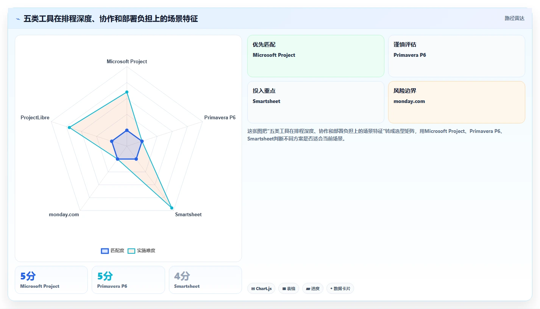Click the Smartsheet radar axis label
This screenshot has height=309, width=540.
(x=188, y=214)
